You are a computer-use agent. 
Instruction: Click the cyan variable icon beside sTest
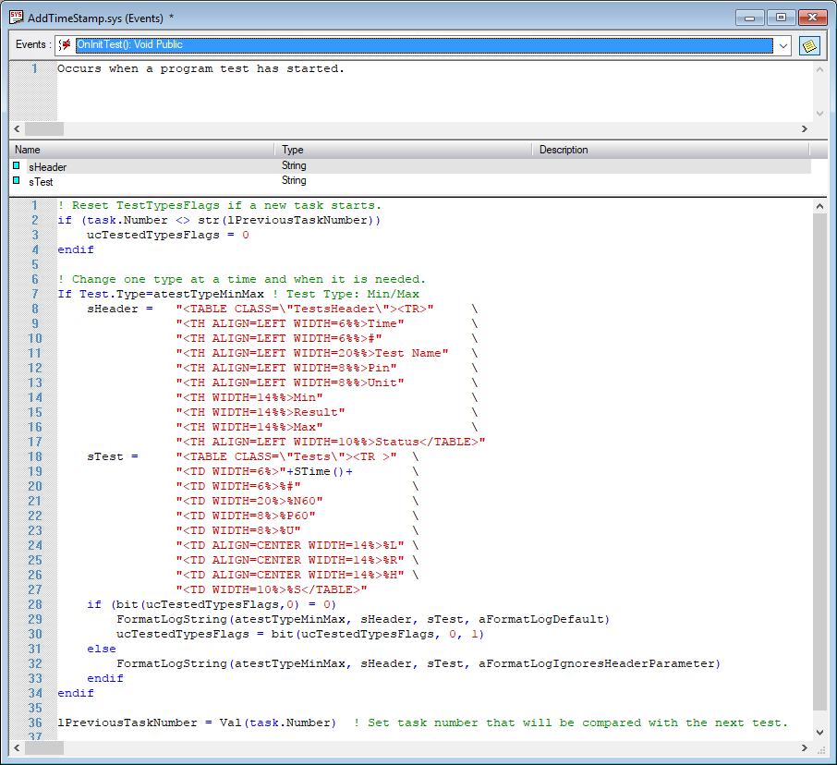17,181
